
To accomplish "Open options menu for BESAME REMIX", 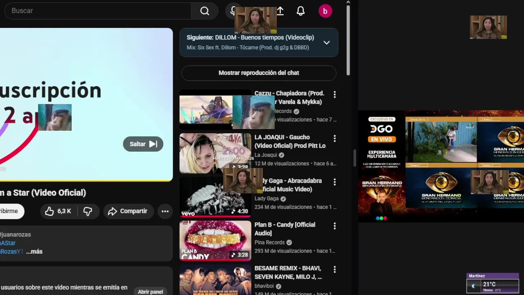I will (x=334, y=270).
